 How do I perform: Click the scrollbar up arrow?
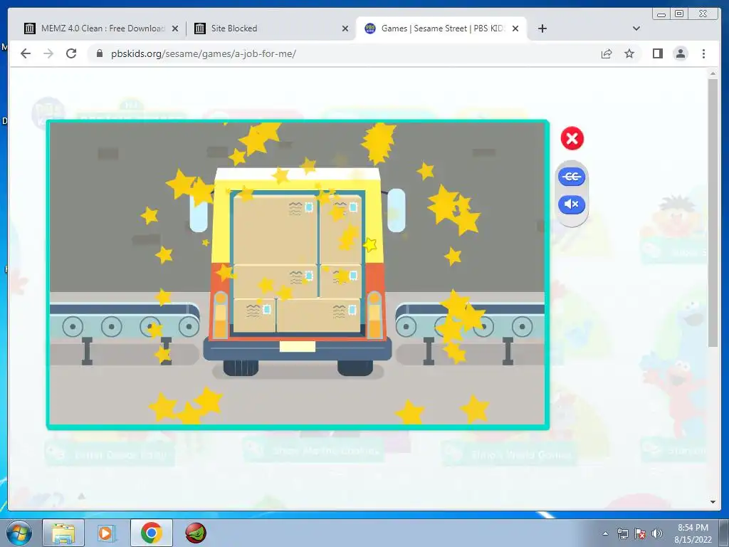713,73
